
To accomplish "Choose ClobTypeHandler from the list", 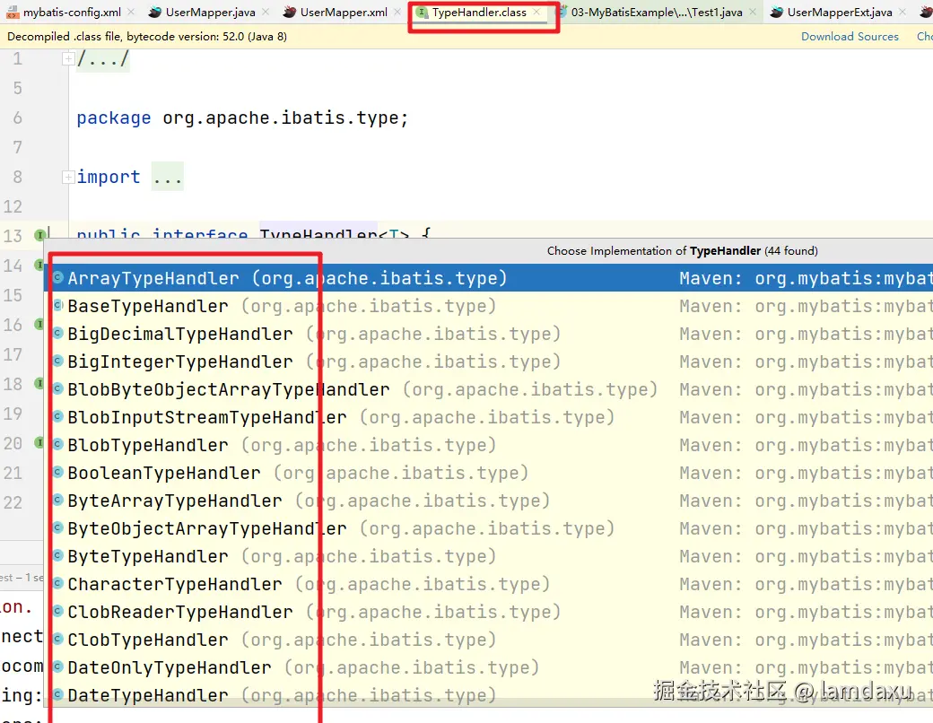I will tap(489, 640).
